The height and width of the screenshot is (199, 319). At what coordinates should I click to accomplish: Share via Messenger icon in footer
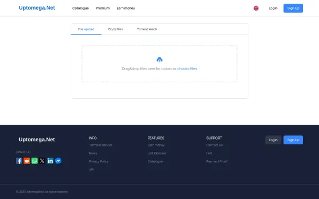58,161
